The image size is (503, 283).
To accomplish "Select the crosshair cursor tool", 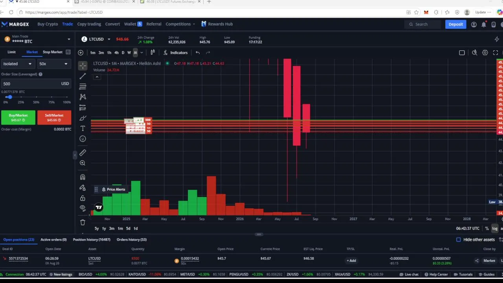I will click(x=83, y=66).
